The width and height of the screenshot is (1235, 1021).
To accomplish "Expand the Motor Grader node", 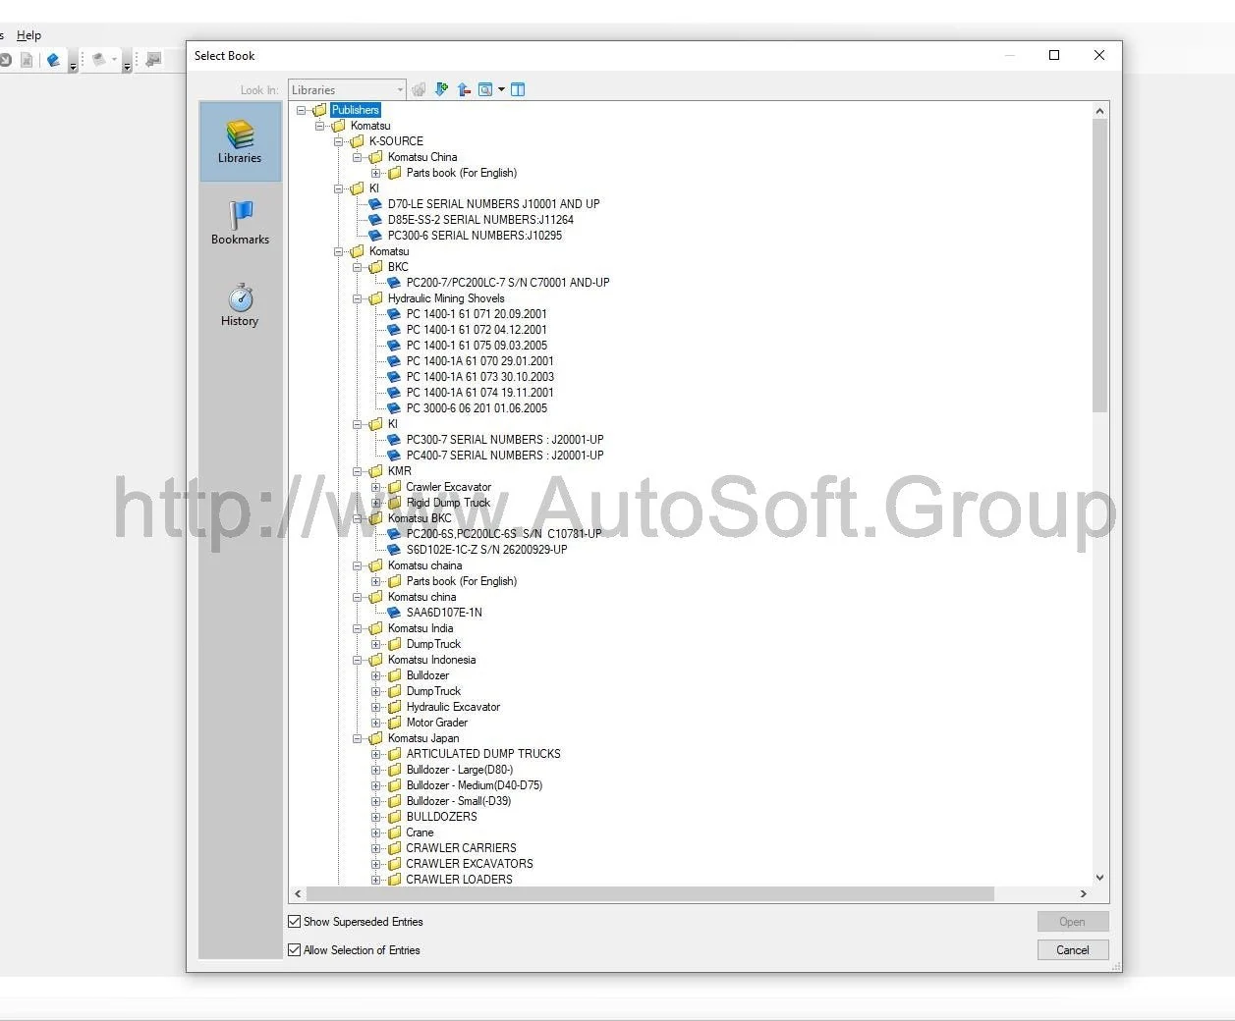I will point(376,723).
